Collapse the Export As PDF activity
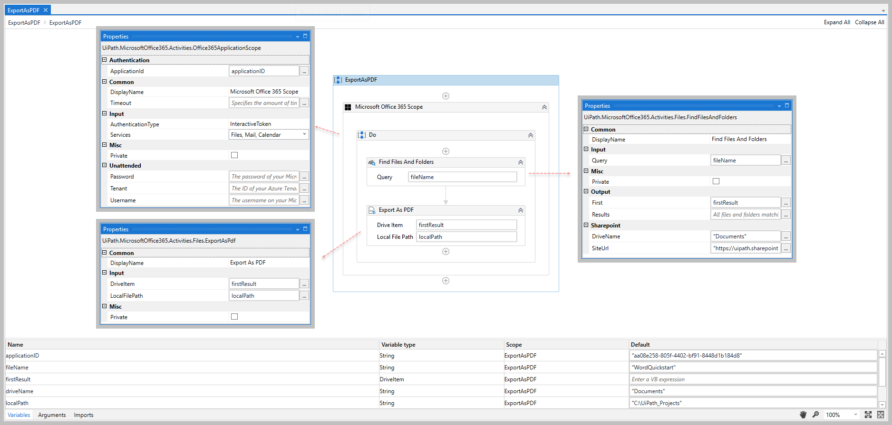This screenshot has height=425, width=892. (521, 210)
